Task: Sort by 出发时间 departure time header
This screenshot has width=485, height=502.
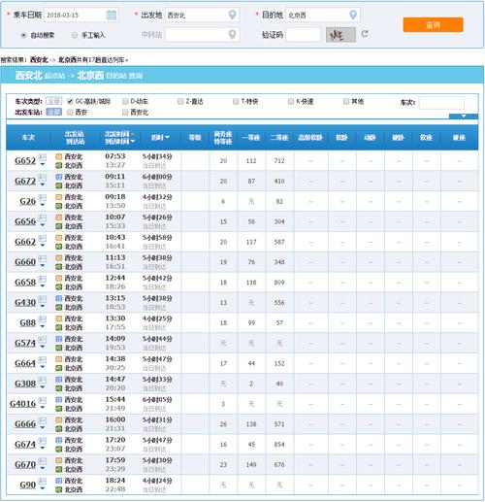Action: point(119,134)
